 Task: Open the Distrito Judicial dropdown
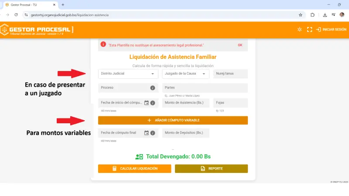pos(128,74)
